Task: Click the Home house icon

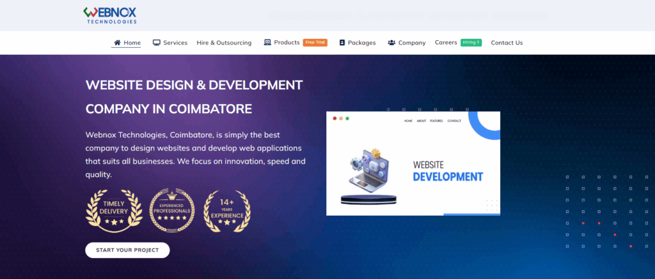Action: click(x=117, y=43)
